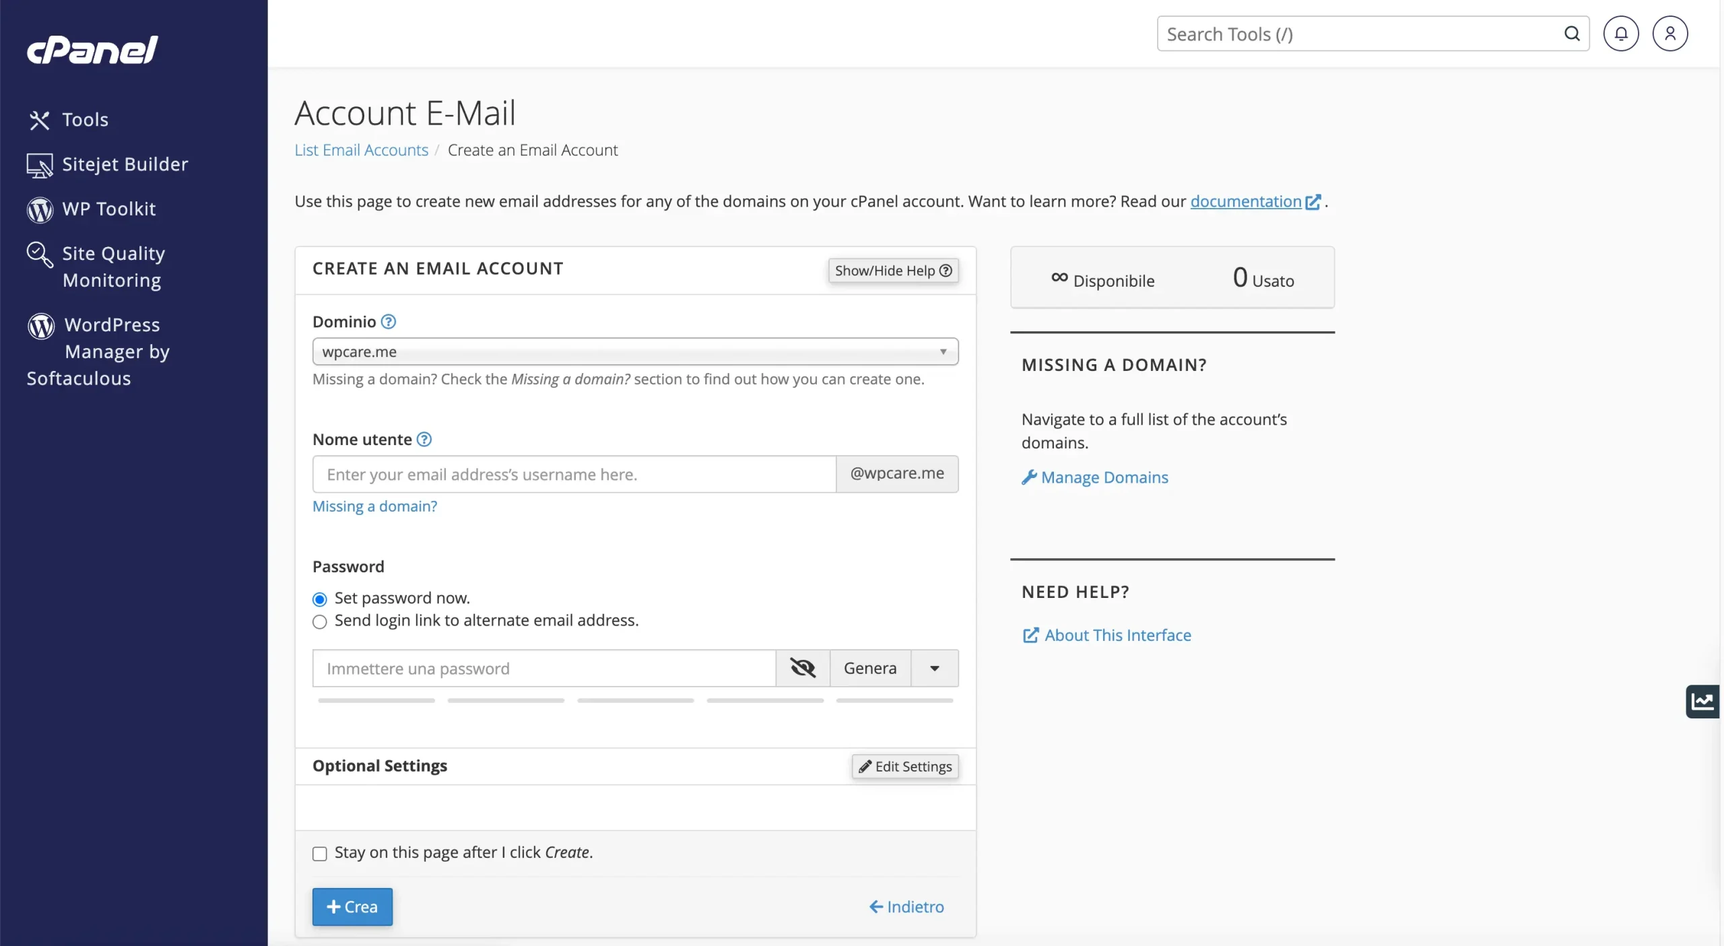Follow the Manage Domains link
1724x946 pixels.
[1104, 477]
